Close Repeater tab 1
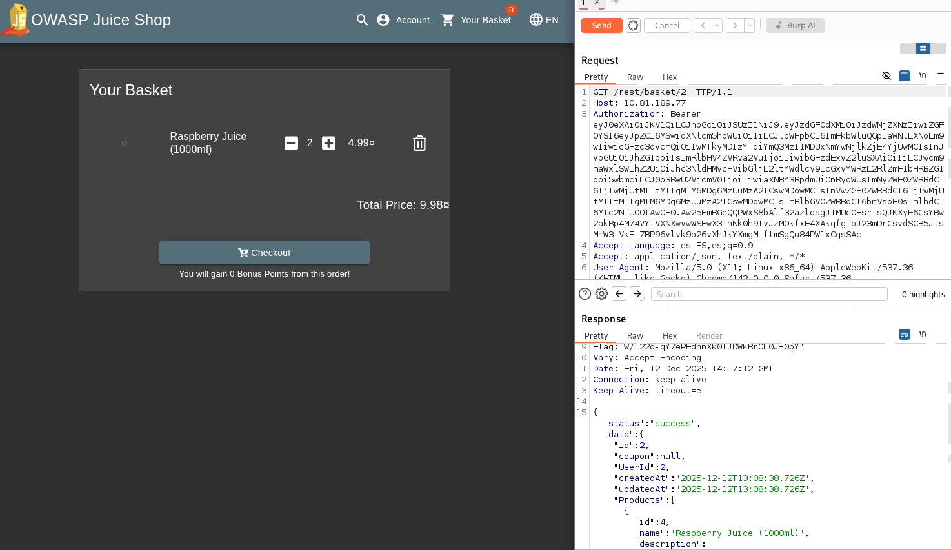This screenshot has width=951, height=550. click(597, 3)
